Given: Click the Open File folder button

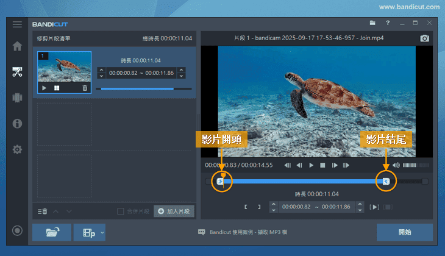Looking at the screenshot, I should [x=52, y=232].
